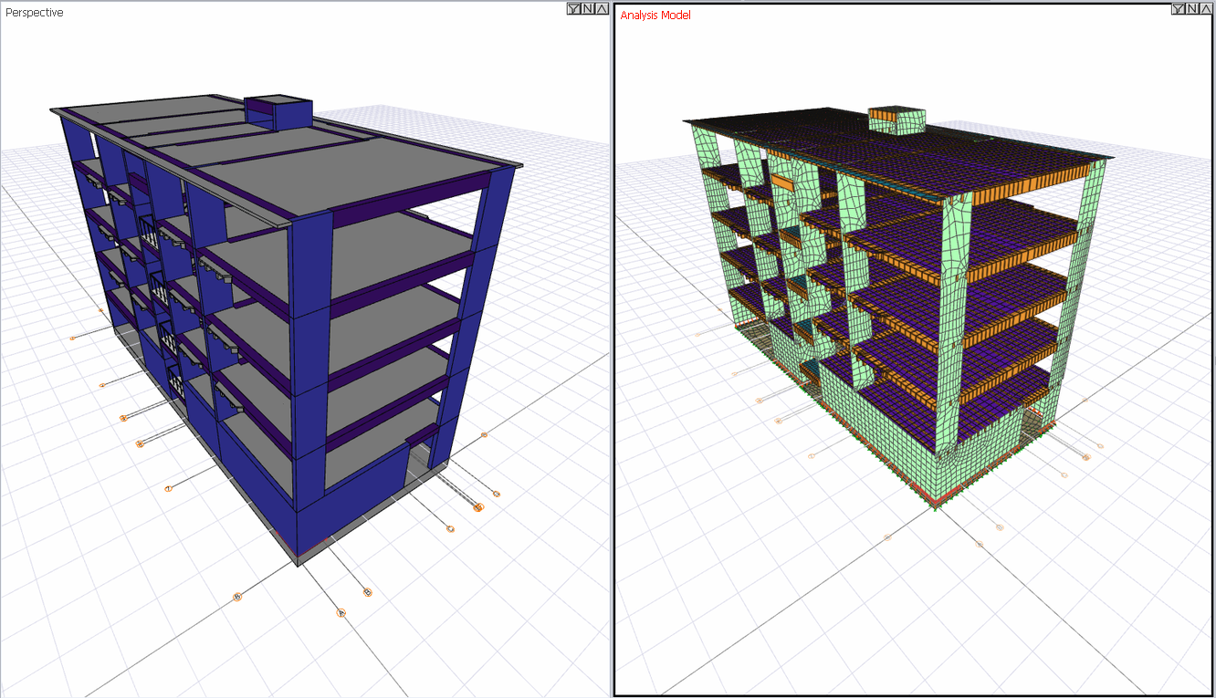This screenshot has width=1216, height=698.
Task: Click the Perspective viewport title label
Action: 35,13
